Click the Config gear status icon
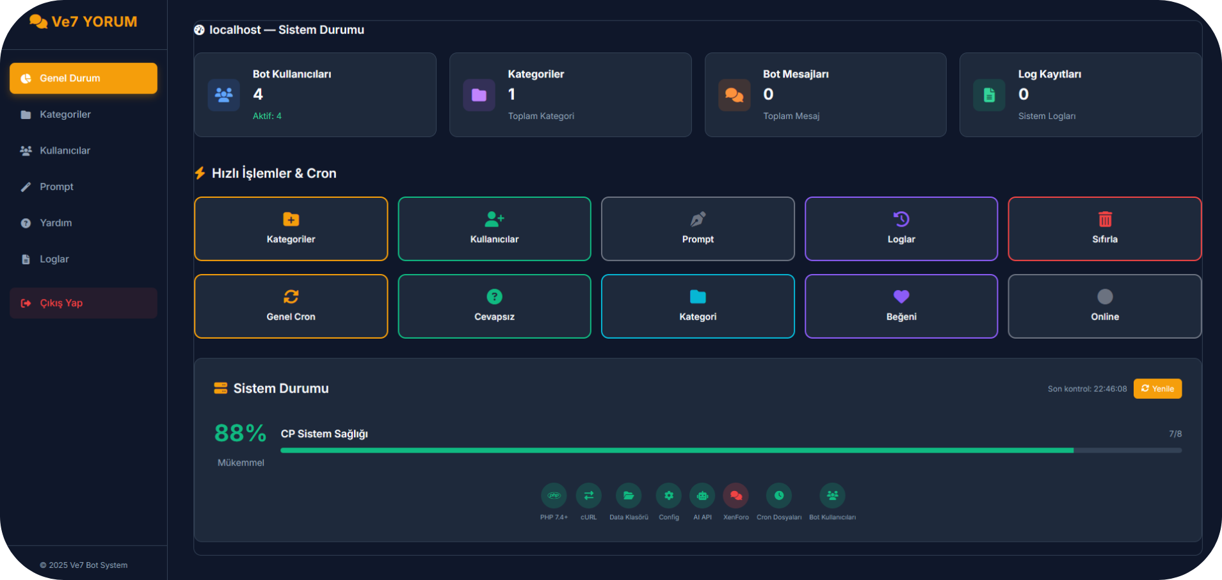The width and height of the screenshot is (1222, 580). [x=668, y=495]
